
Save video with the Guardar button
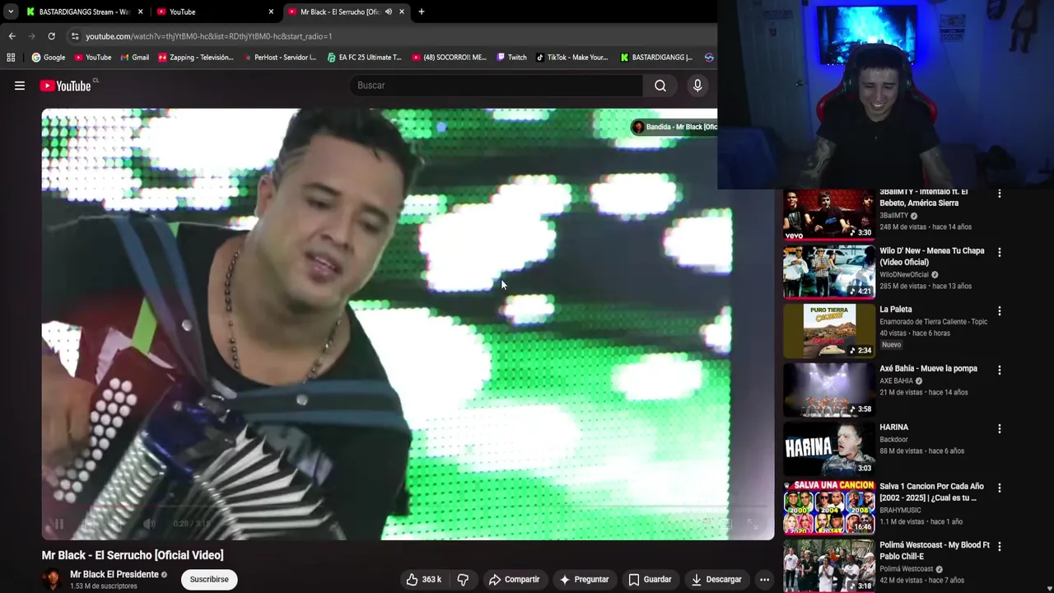[650, 580]
